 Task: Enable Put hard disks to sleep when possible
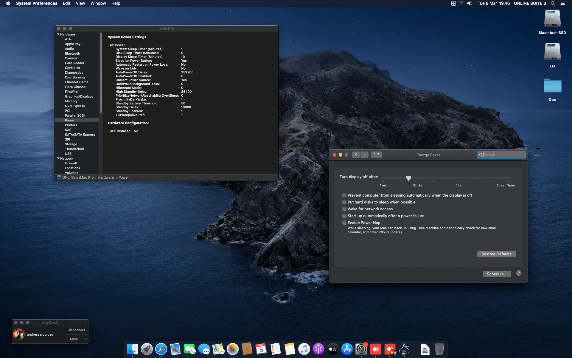344,202
